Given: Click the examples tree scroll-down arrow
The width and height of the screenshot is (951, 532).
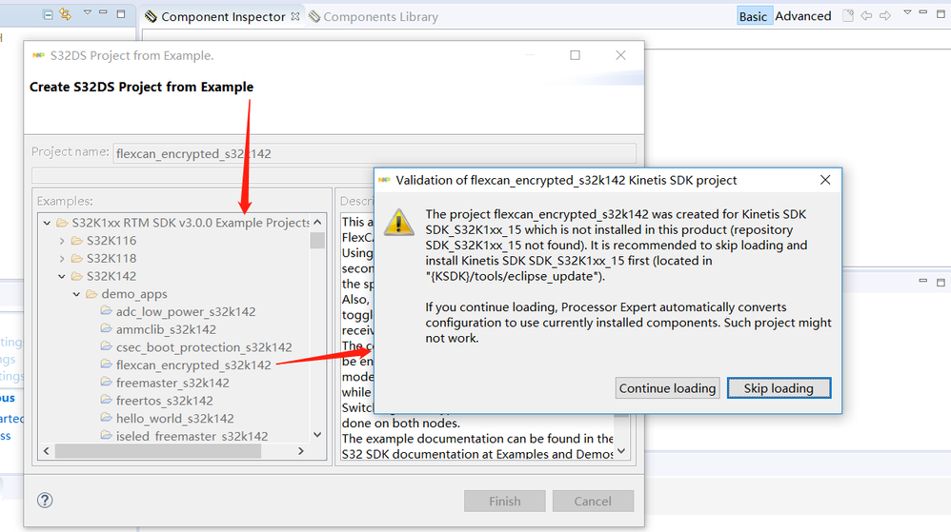Looking at the screenshot, I should [x=317, y=434].
